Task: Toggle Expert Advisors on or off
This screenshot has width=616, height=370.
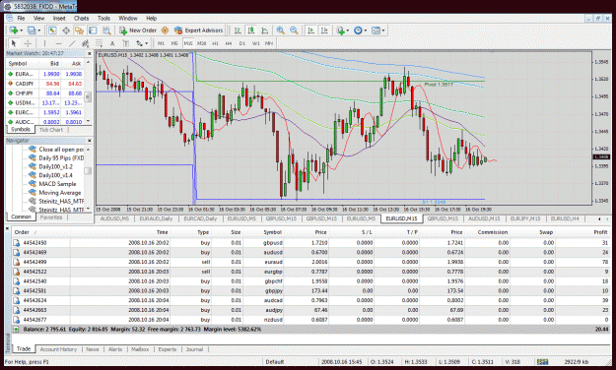Action: tap(199, 31)
